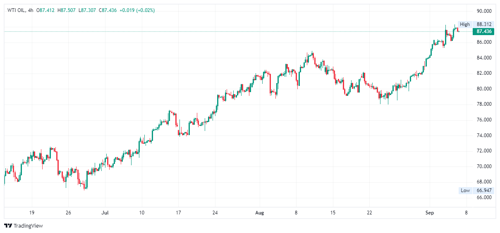Click the TradingView logo icon

tap(8, 226)
